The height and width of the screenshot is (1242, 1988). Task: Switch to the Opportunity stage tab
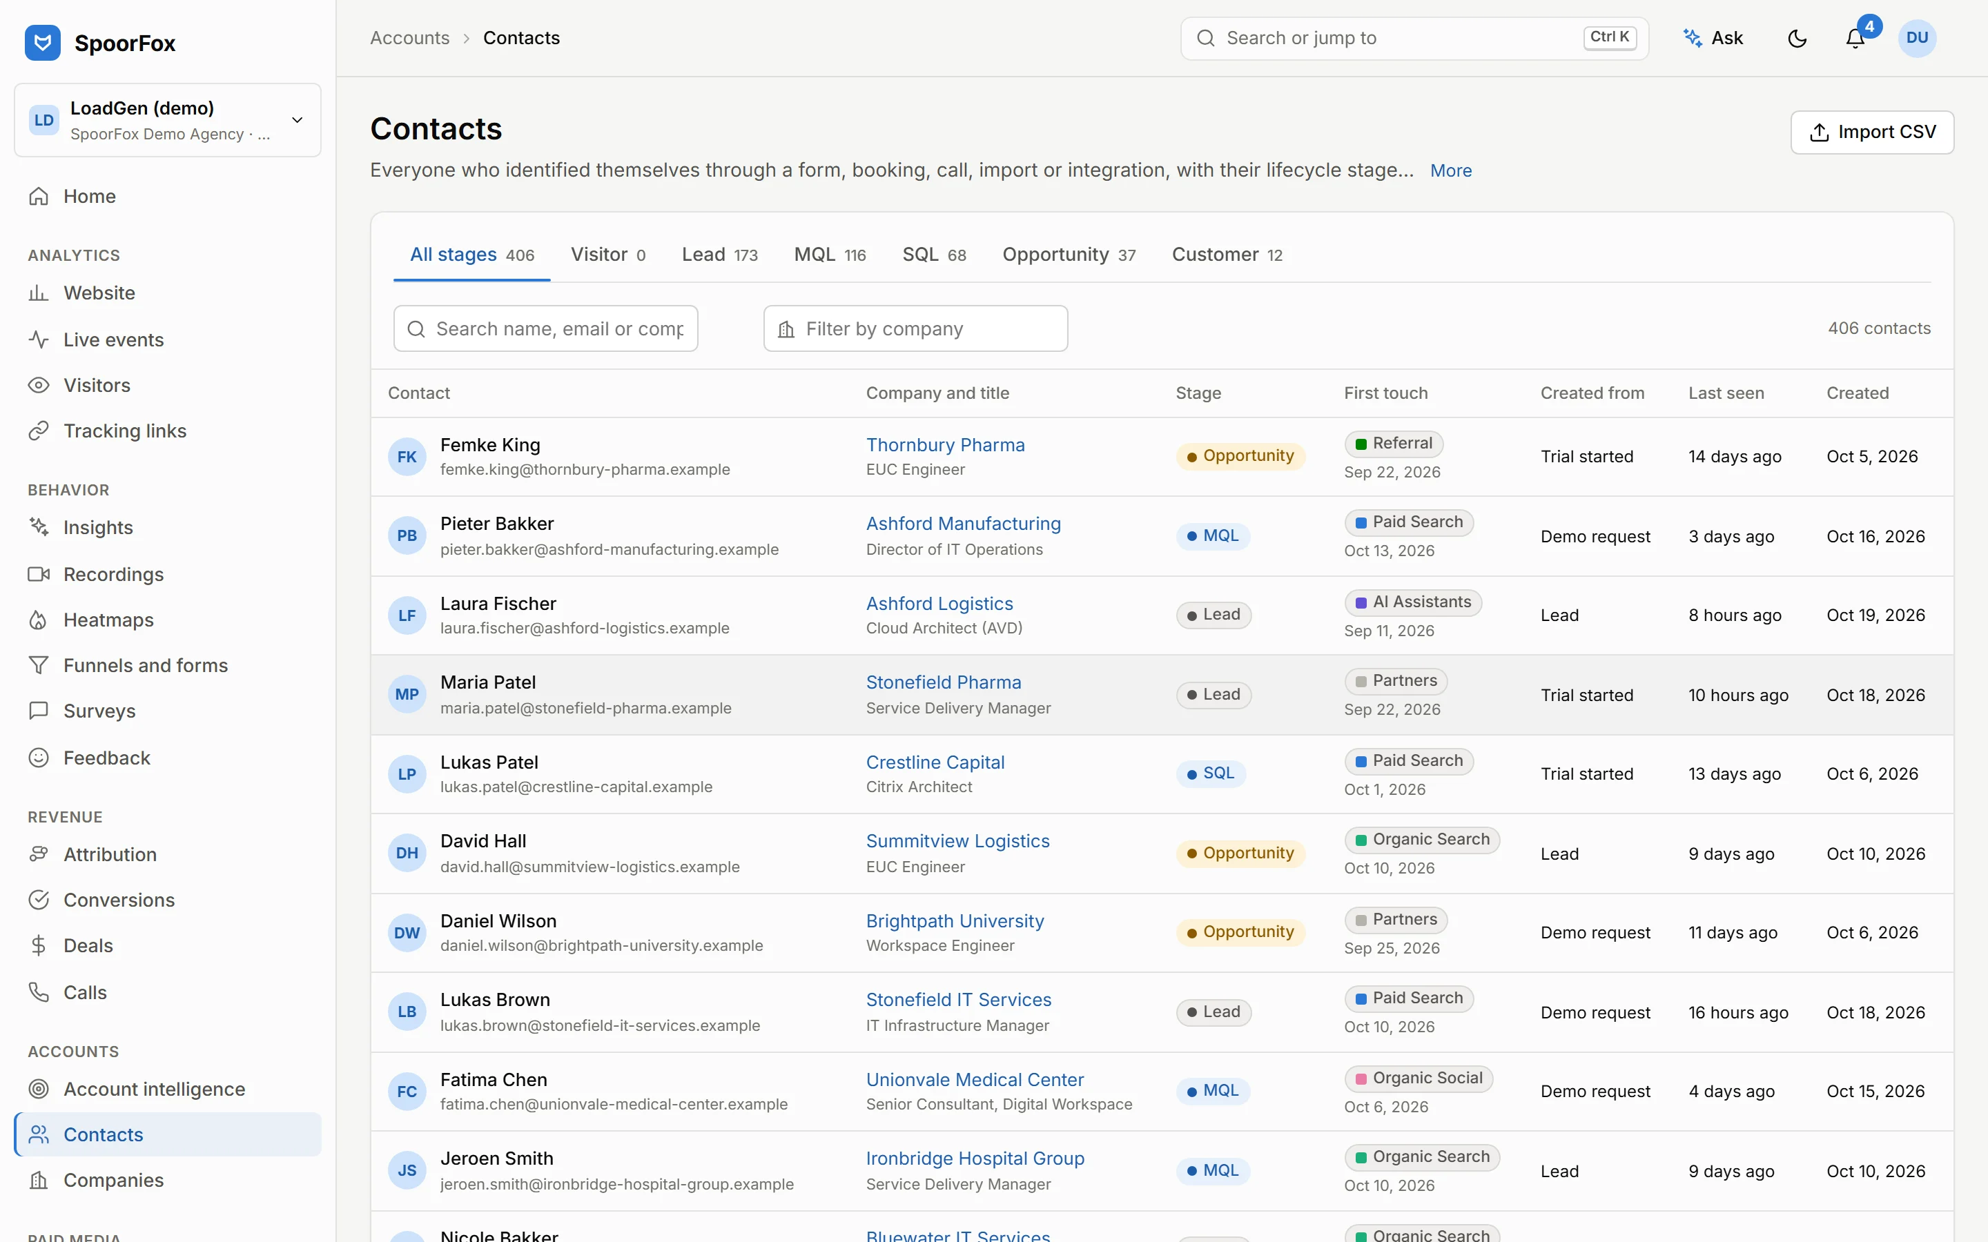pos(1069,255)
